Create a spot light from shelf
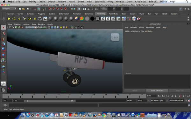The image size is (191, 119). point(25,19)
